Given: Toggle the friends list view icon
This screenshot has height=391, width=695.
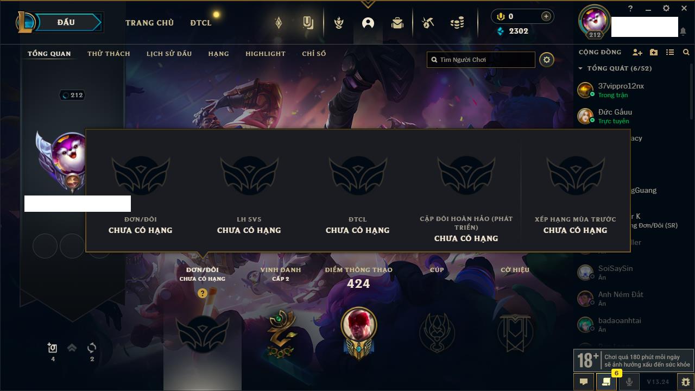Looking at the screenshot, I should (670, 52).
